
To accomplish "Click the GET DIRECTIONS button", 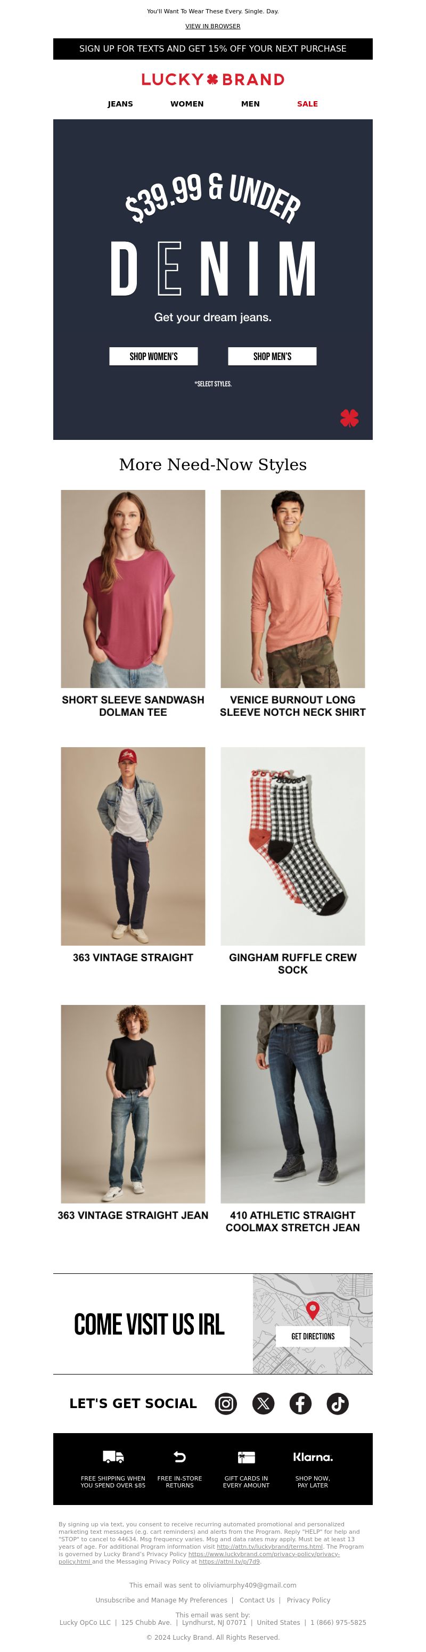I will [313, 1337].
